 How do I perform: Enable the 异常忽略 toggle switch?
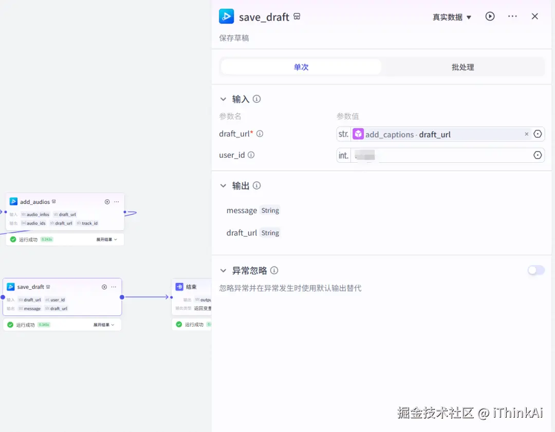pyautogui.click(x=536, y=270)
